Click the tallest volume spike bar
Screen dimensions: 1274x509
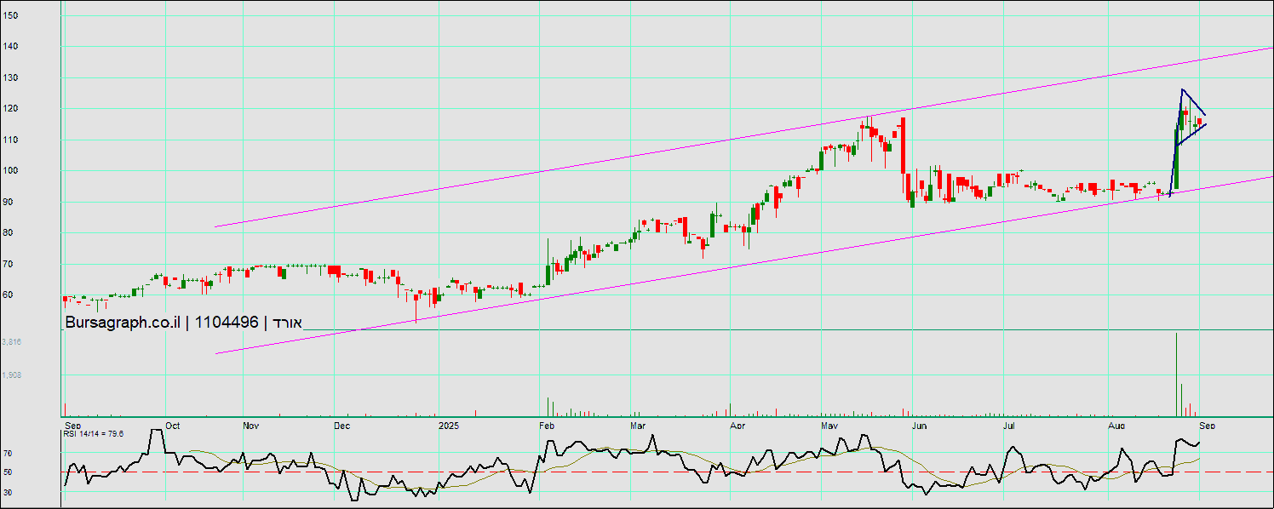(x=1176, y=375)
